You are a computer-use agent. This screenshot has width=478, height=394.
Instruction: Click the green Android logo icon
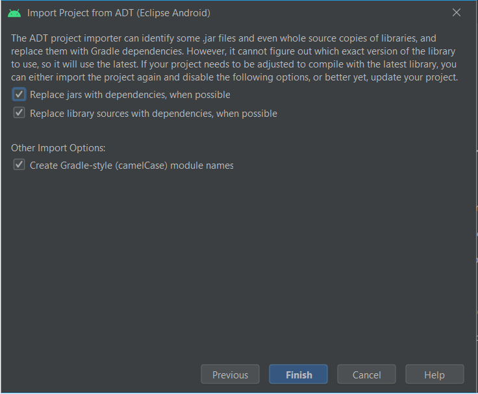[14, 13]
